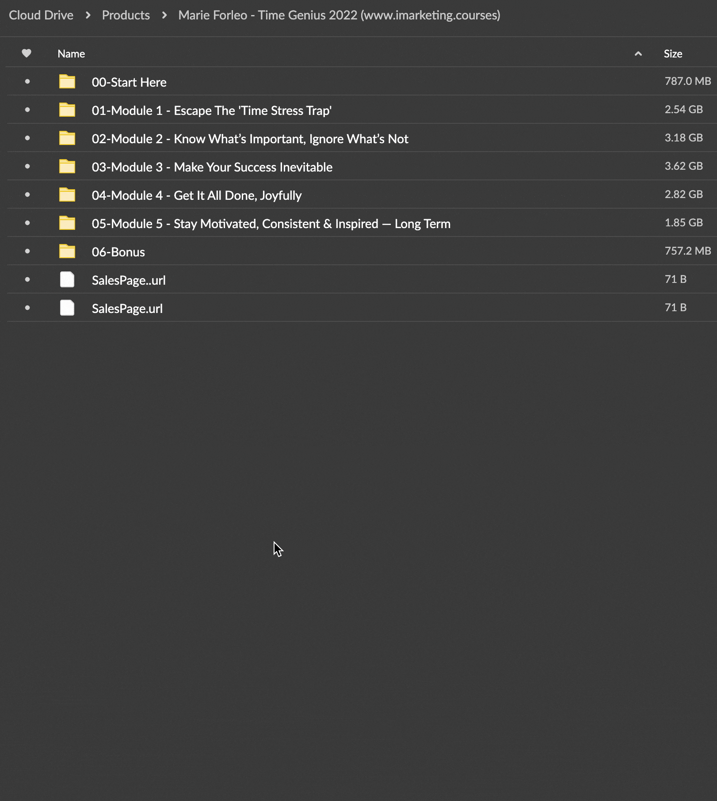
Task: Open folder icon for 06-Bonus
Action: click(x=67, y=252)
